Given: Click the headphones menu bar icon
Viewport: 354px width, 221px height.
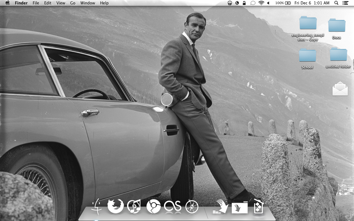Looking at the screenshot, I should coord(230,3).
